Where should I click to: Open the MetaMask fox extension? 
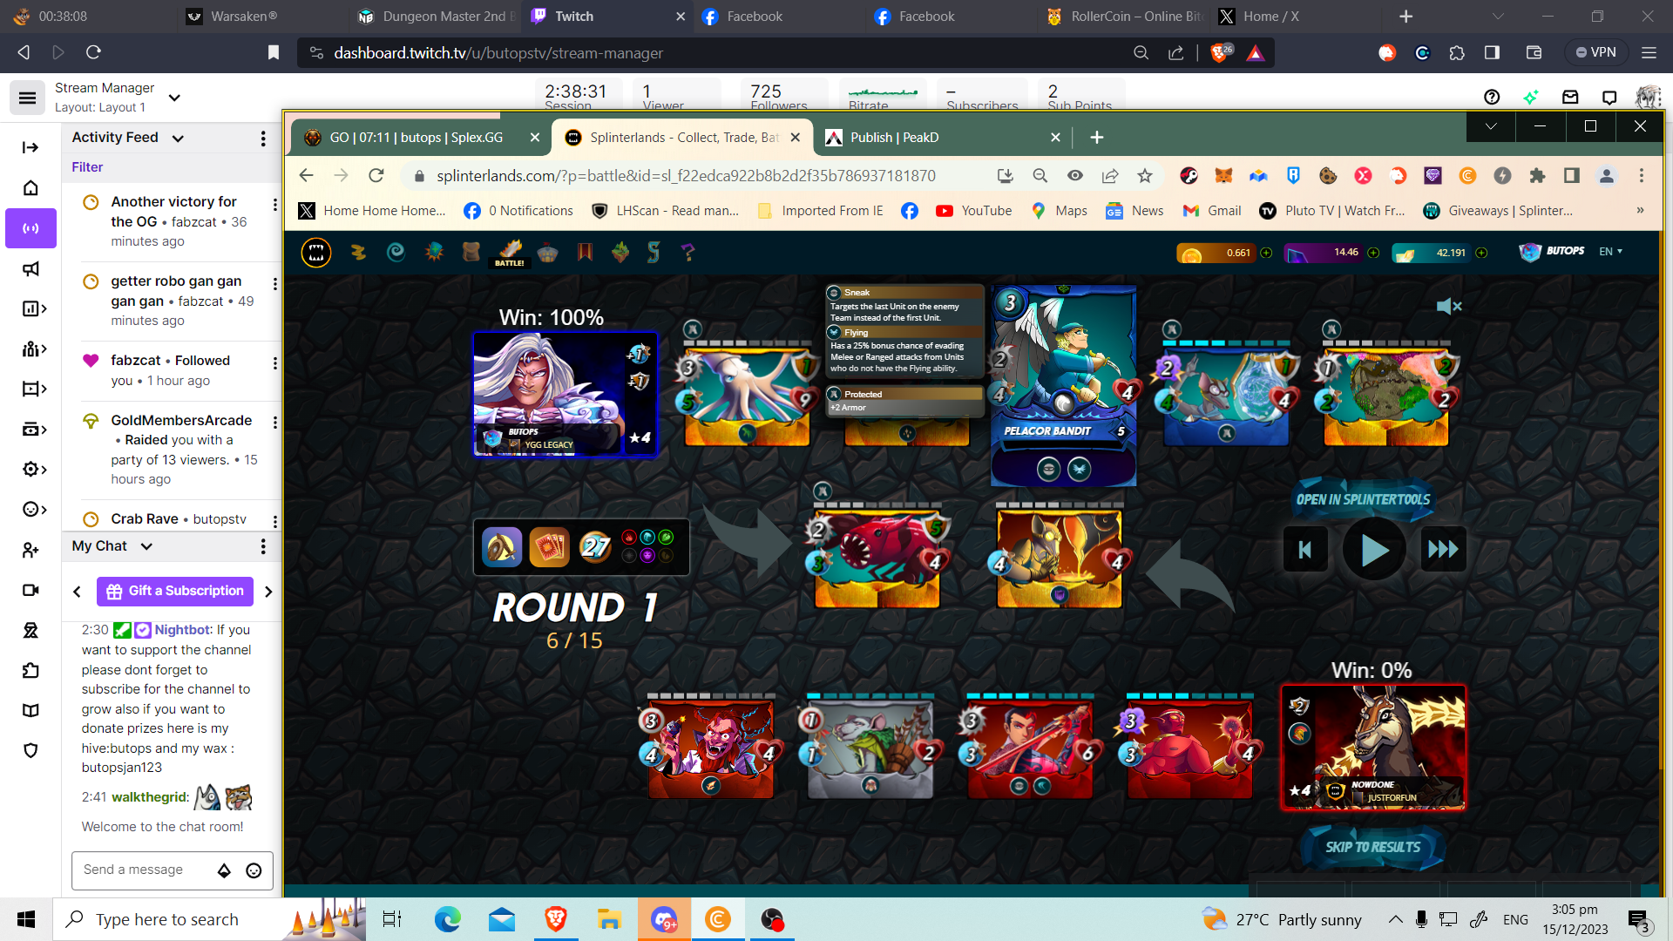click(x=1223, y=176)
